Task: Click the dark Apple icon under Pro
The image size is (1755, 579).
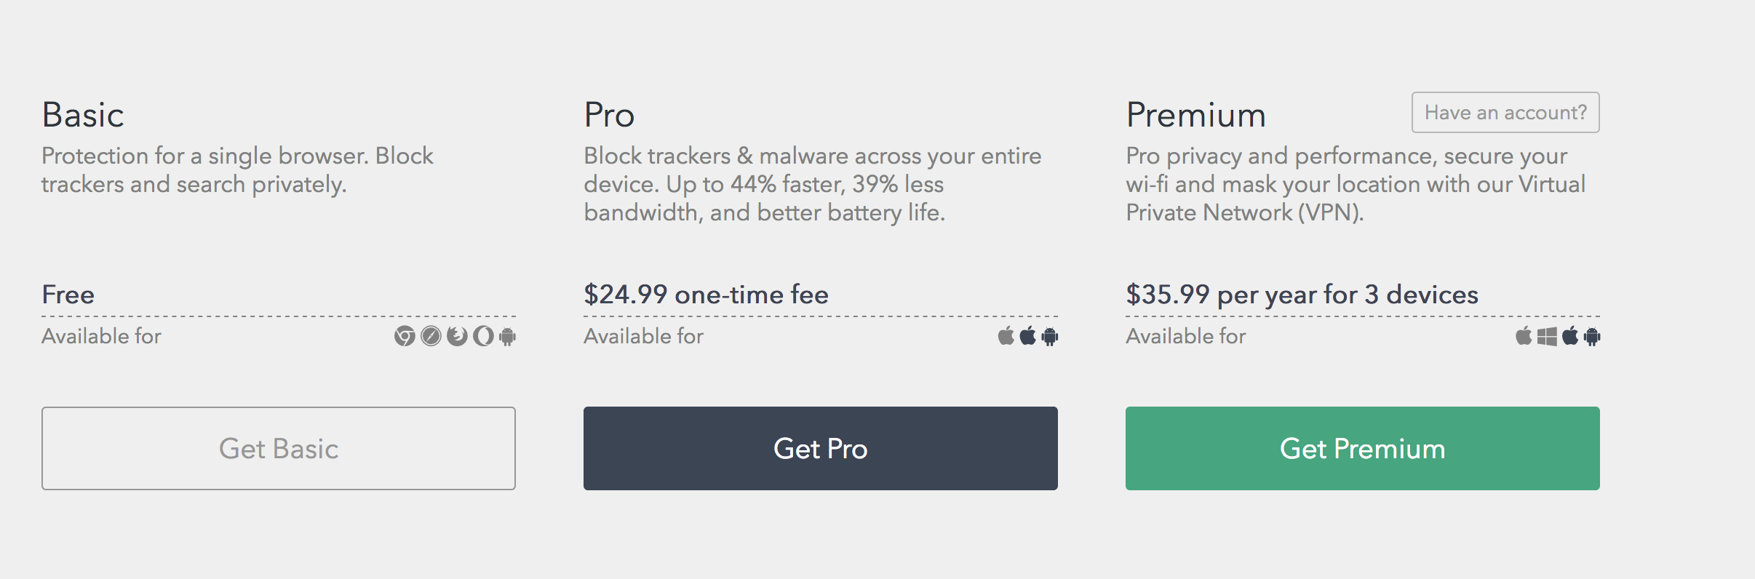Action: click(x=1027, y=335)
